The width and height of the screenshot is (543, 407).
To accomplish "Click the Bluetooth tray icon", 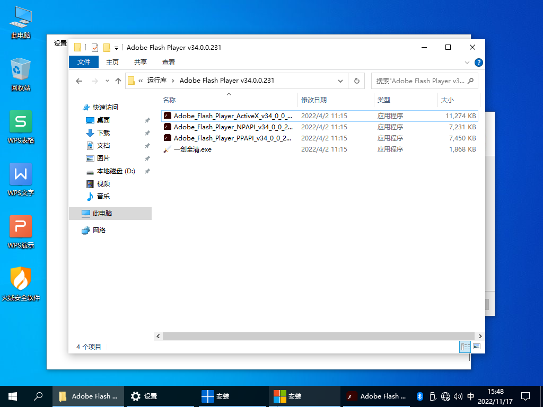I will [420, 396].
